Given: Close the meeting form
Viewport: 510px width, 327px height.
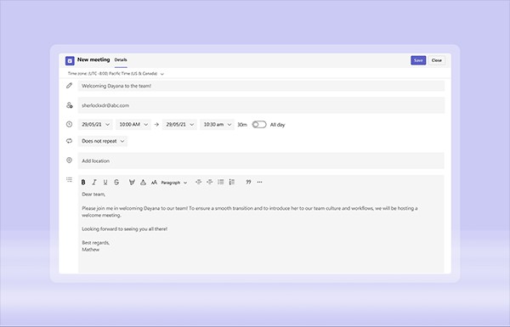Looking at the screenshot, I should (x=437, y=60).
